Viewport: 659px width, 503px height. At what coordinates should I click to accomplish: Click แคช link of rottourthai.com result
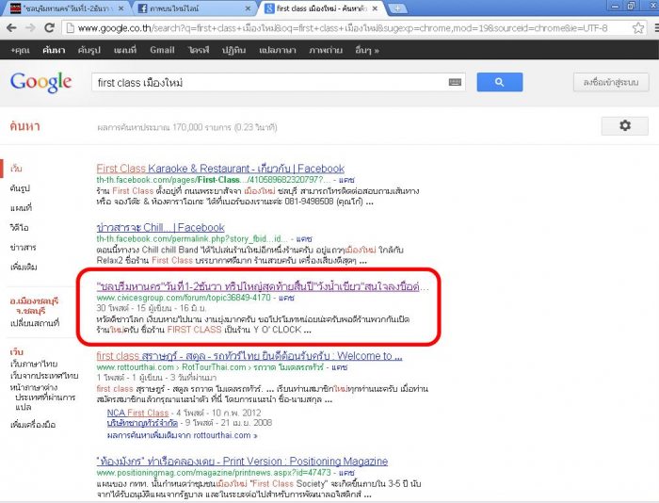(339, 367)
